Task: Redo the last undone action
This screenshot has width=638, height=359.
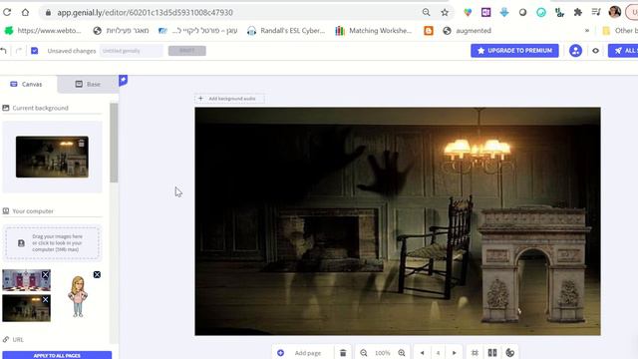Action: (19, 51)
